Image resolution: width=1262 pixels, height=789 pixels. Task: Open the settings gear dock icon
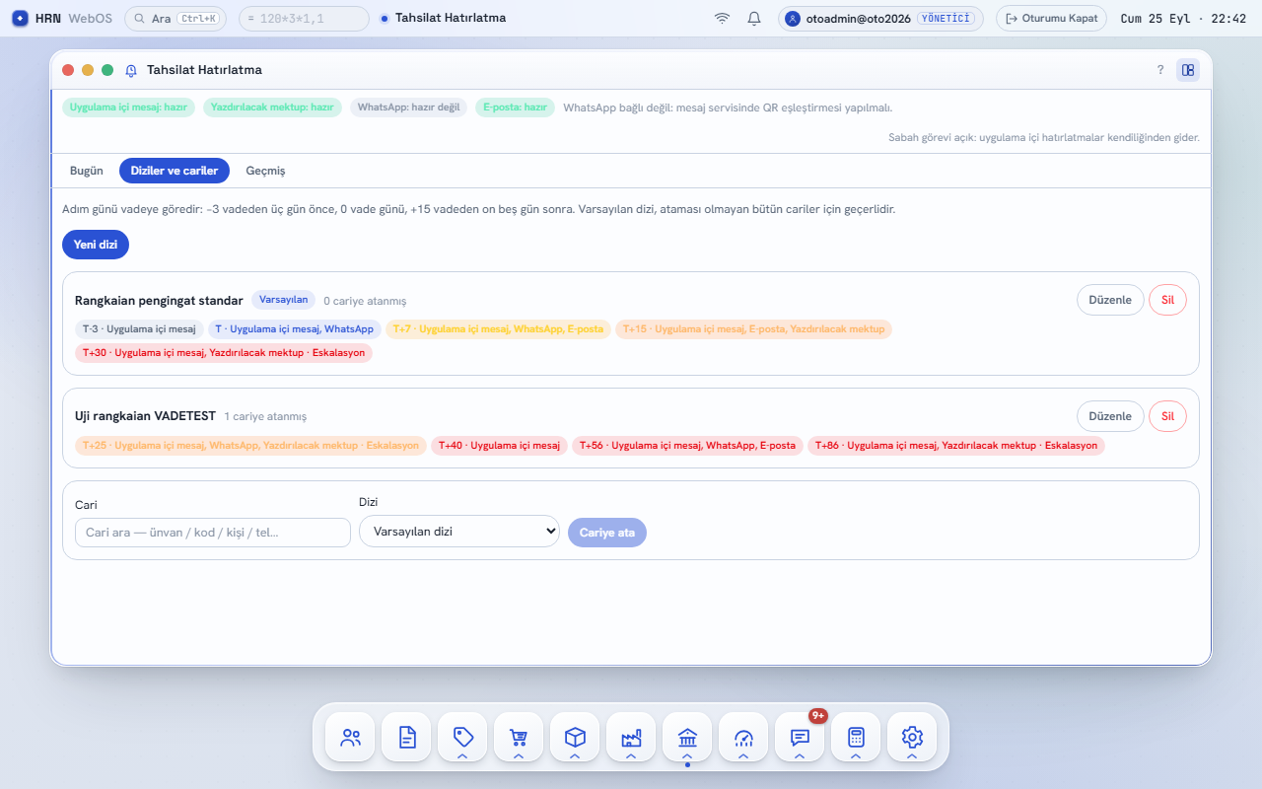[x=912, y=737]
